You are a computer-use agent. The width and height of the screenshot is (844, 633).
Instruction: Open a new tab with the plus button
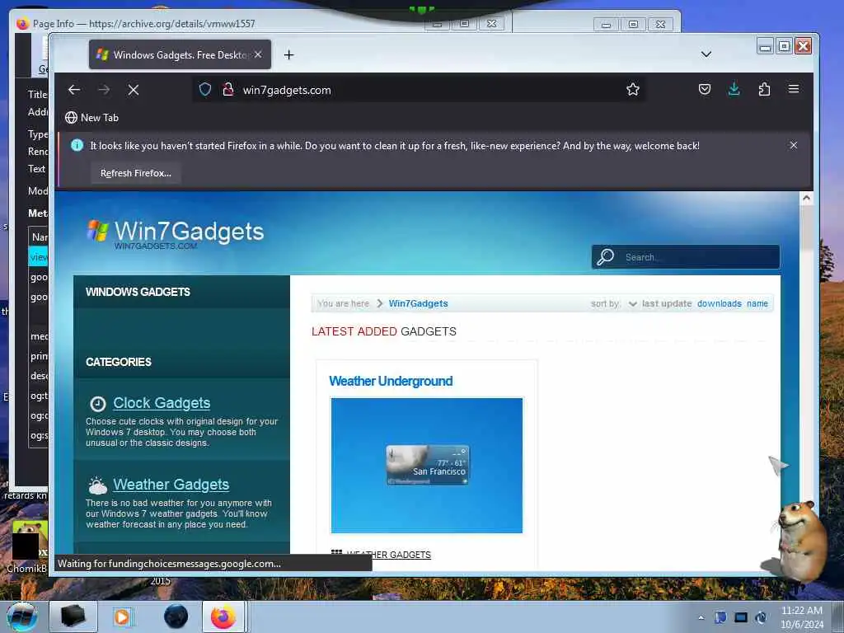coord(289,55)
